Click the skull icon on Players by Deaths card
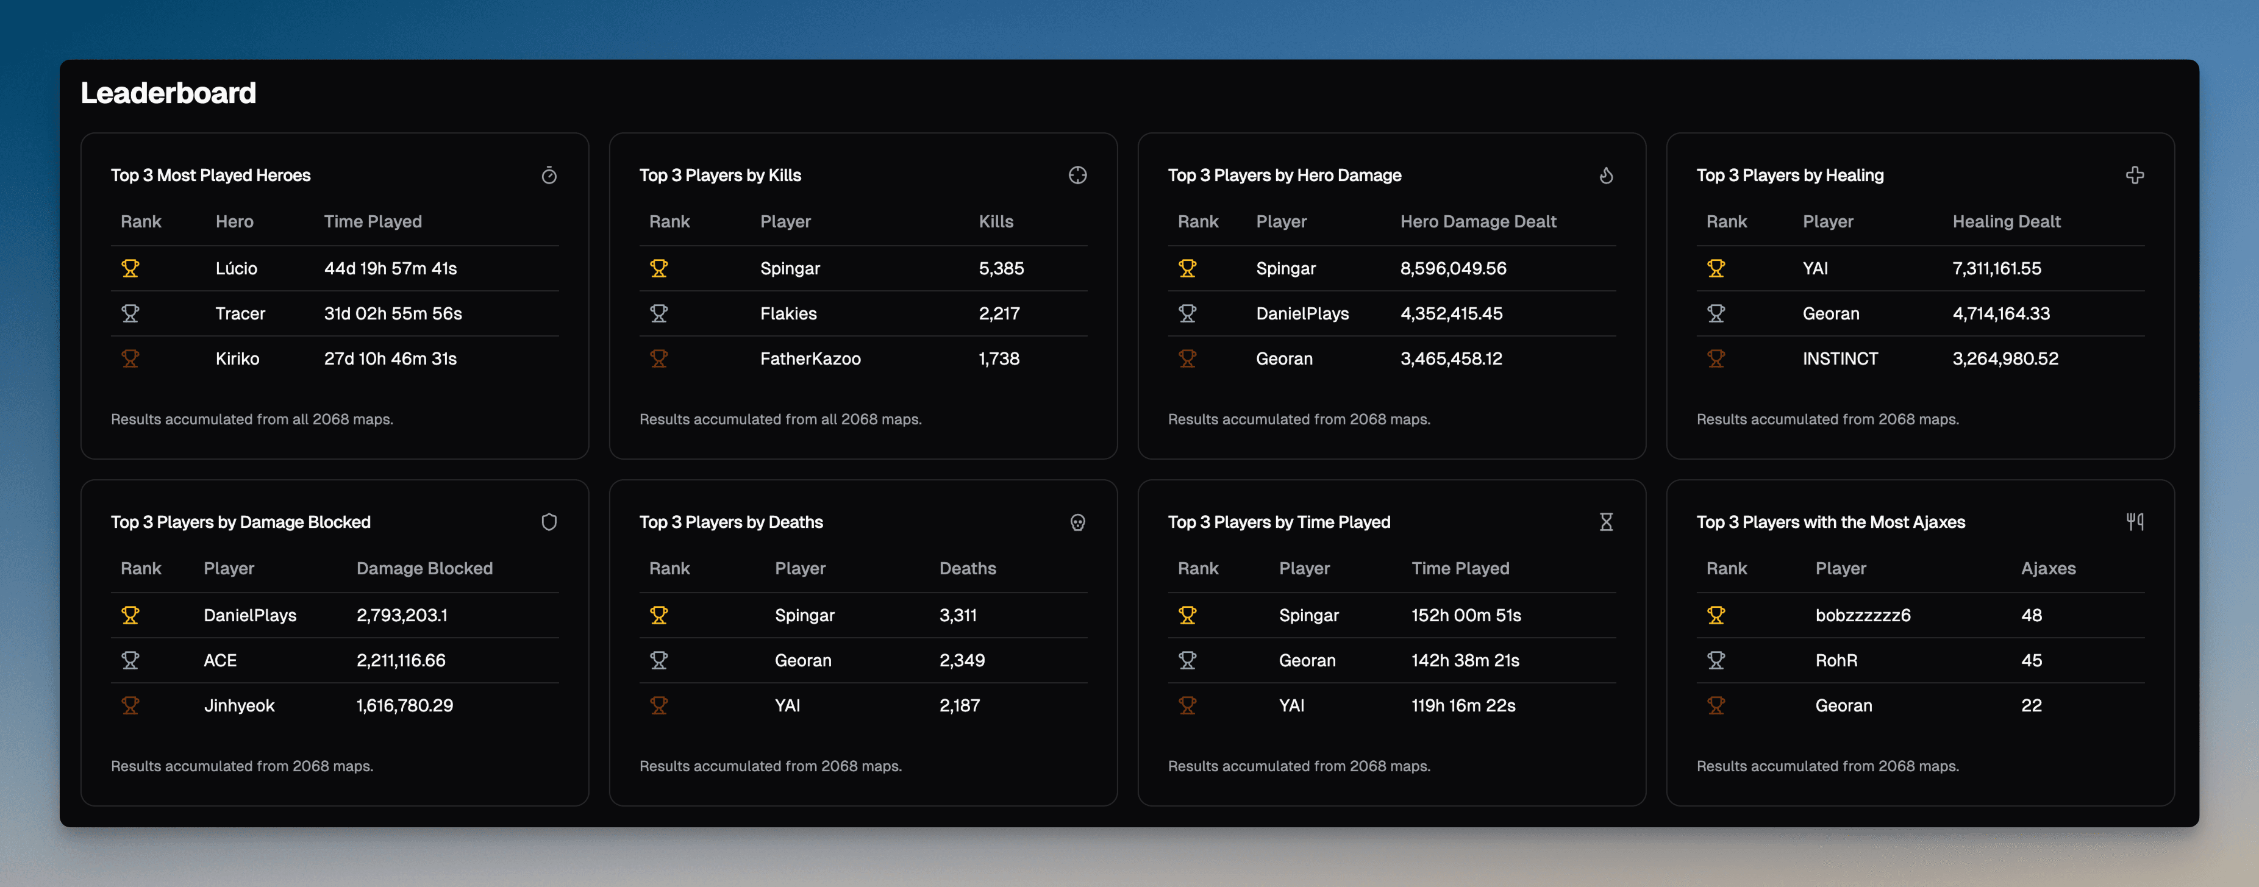Image resolution: width=2259 pixels, height=887 pixels. pyautogui.click(x=1078, y=522)
